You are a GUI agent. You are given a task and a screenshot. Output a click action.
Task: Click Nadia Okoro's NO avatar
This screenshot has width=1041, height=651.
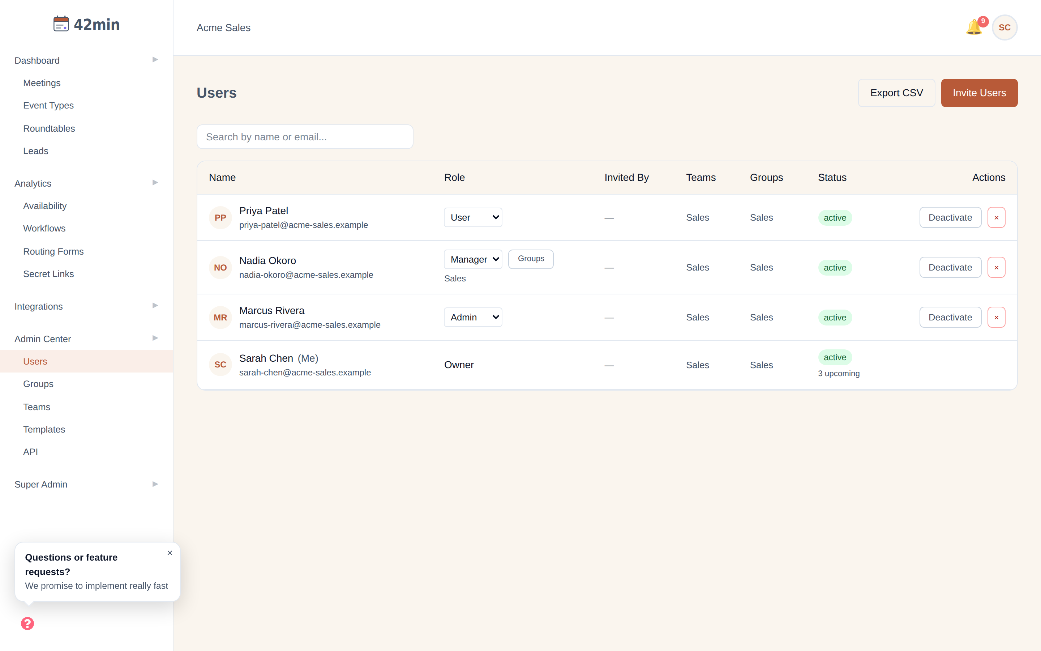pyautogui.click(x=220, y=267)
